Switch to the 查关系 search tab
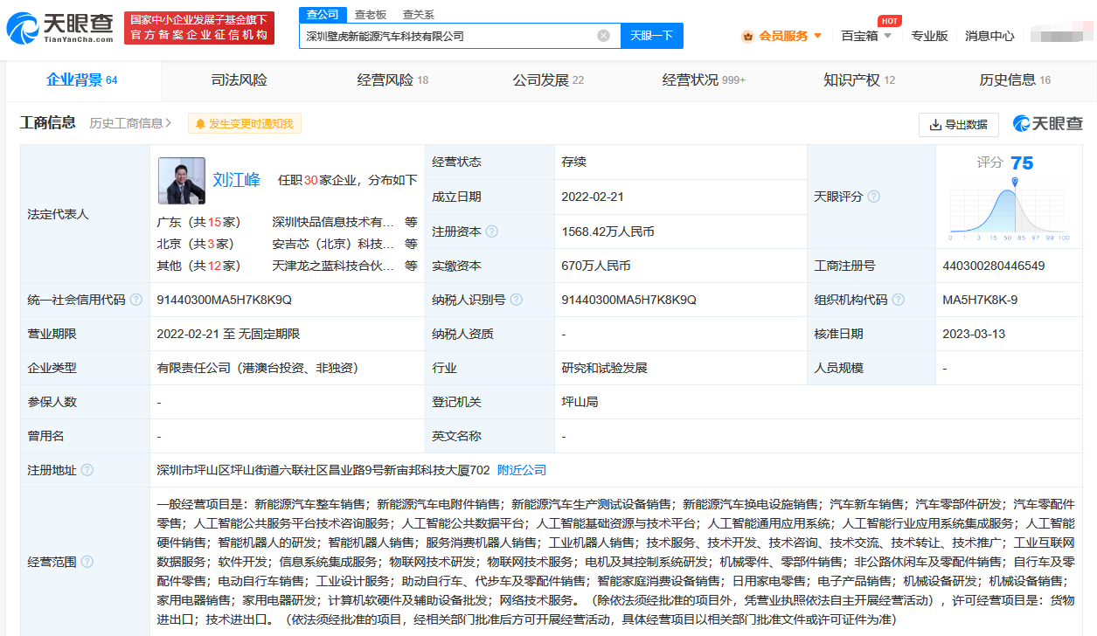The height and width of the screenshot is (636, 1097). click(419, 14)
